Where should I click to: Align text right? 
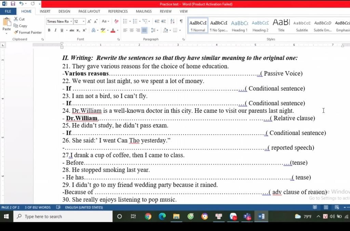click(x=138, y=30)
